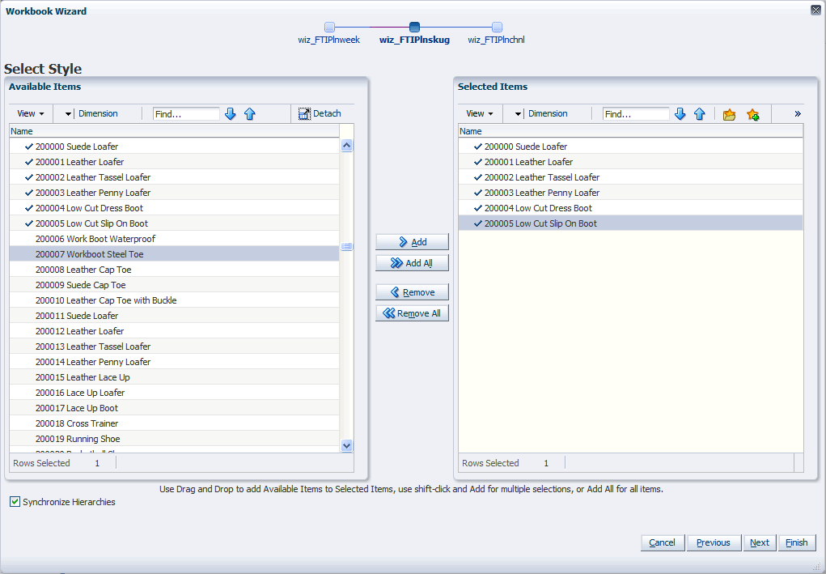
Task: Select 200009 Suede Cap Toe row
Action: pos(175,285)
